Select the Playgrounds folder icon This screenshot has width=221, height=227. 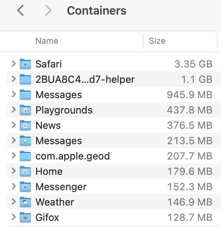click(25, 110)
